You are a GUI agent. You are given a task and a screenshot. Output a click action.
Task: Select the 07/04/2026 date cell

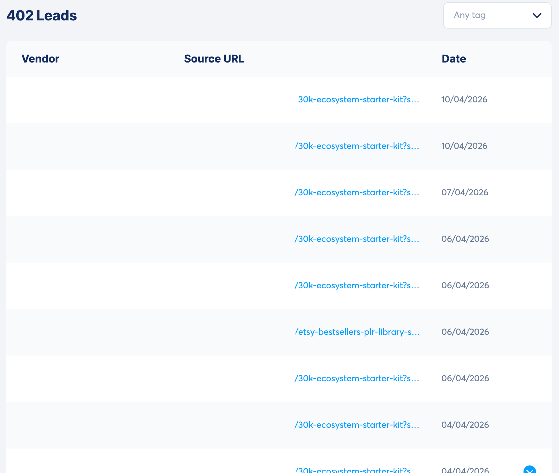point(465,193)
